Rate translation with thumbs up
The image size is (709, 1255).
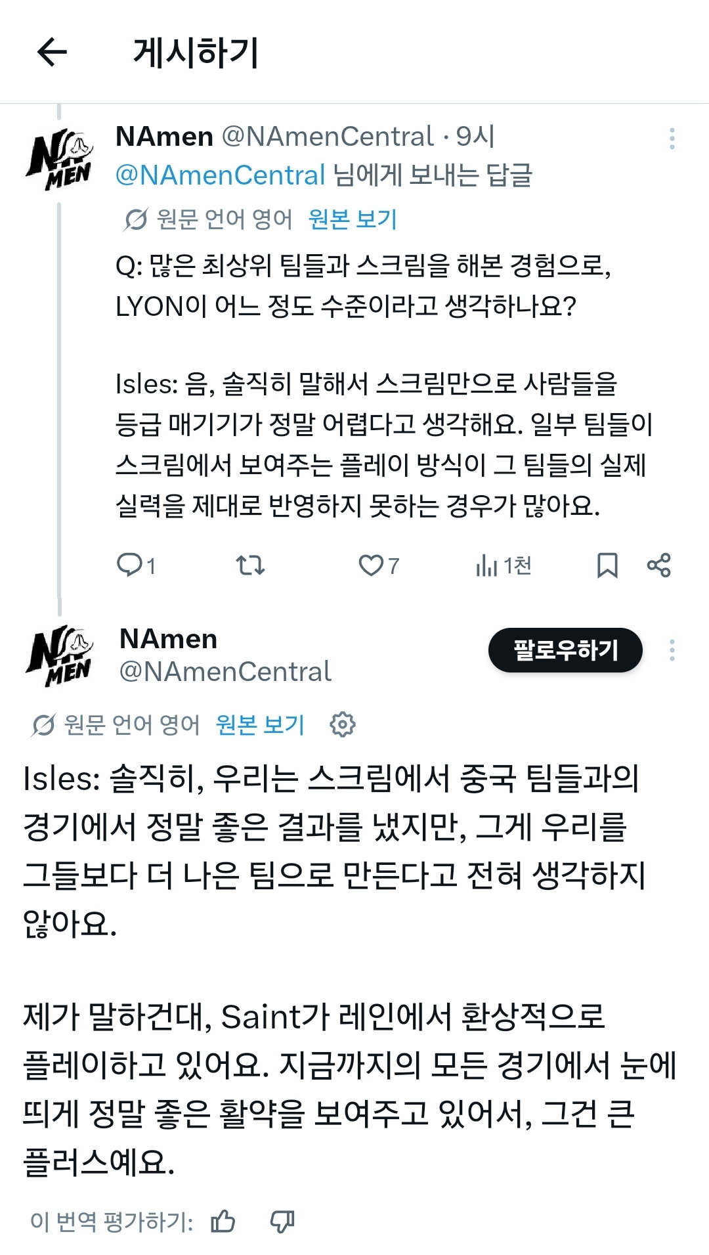[x=223, y=1222]
